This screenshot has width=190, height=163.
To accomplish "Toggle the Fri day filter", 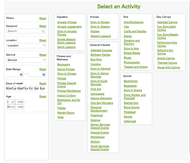I will point(31,88).
